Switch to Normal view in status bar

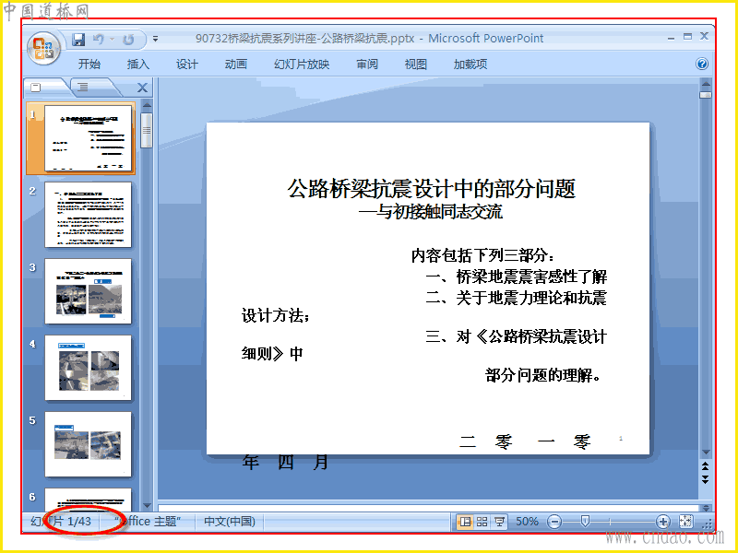click(x=465, y=522)
